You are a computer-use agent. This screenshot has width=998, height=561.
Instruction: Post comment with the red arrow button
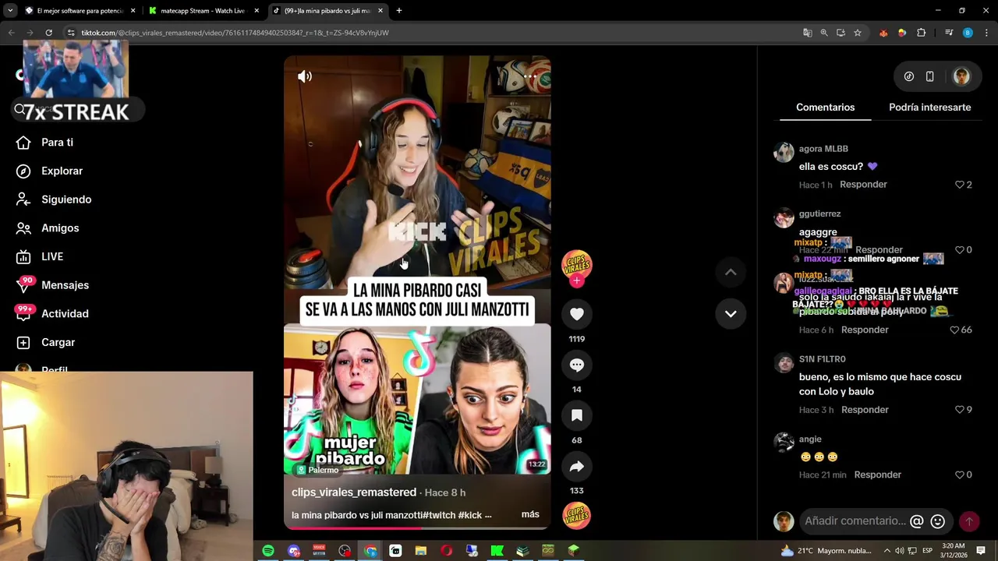pos(969,521)
